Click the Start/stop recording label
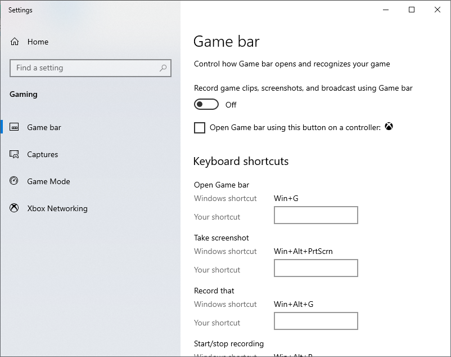451x357 pixels. coord(229,343)
